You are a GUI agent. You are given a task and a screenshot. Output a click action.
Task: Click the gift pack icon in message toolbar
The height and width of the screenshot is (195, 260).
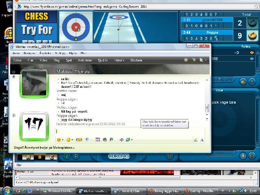[x=105, y=140]
